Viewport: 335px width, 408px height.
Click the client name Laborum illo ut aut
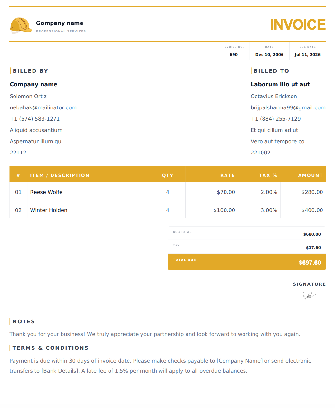click(280, 84)
